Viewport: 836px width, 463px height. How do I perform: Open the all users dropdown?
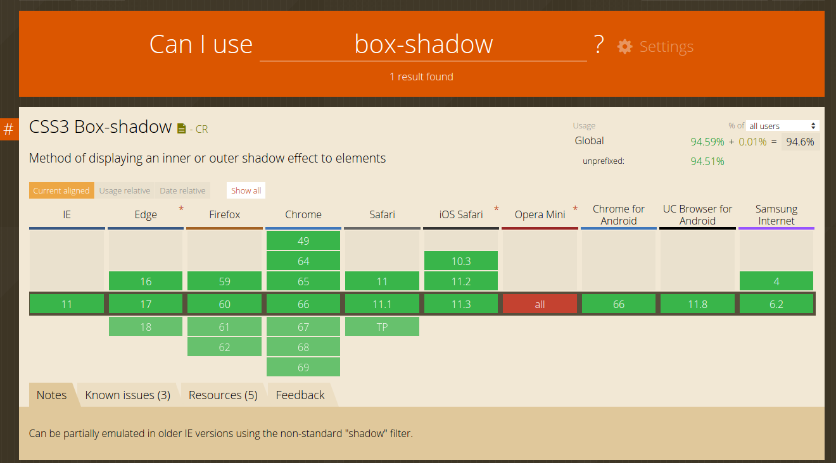click(x=783, y=126)
